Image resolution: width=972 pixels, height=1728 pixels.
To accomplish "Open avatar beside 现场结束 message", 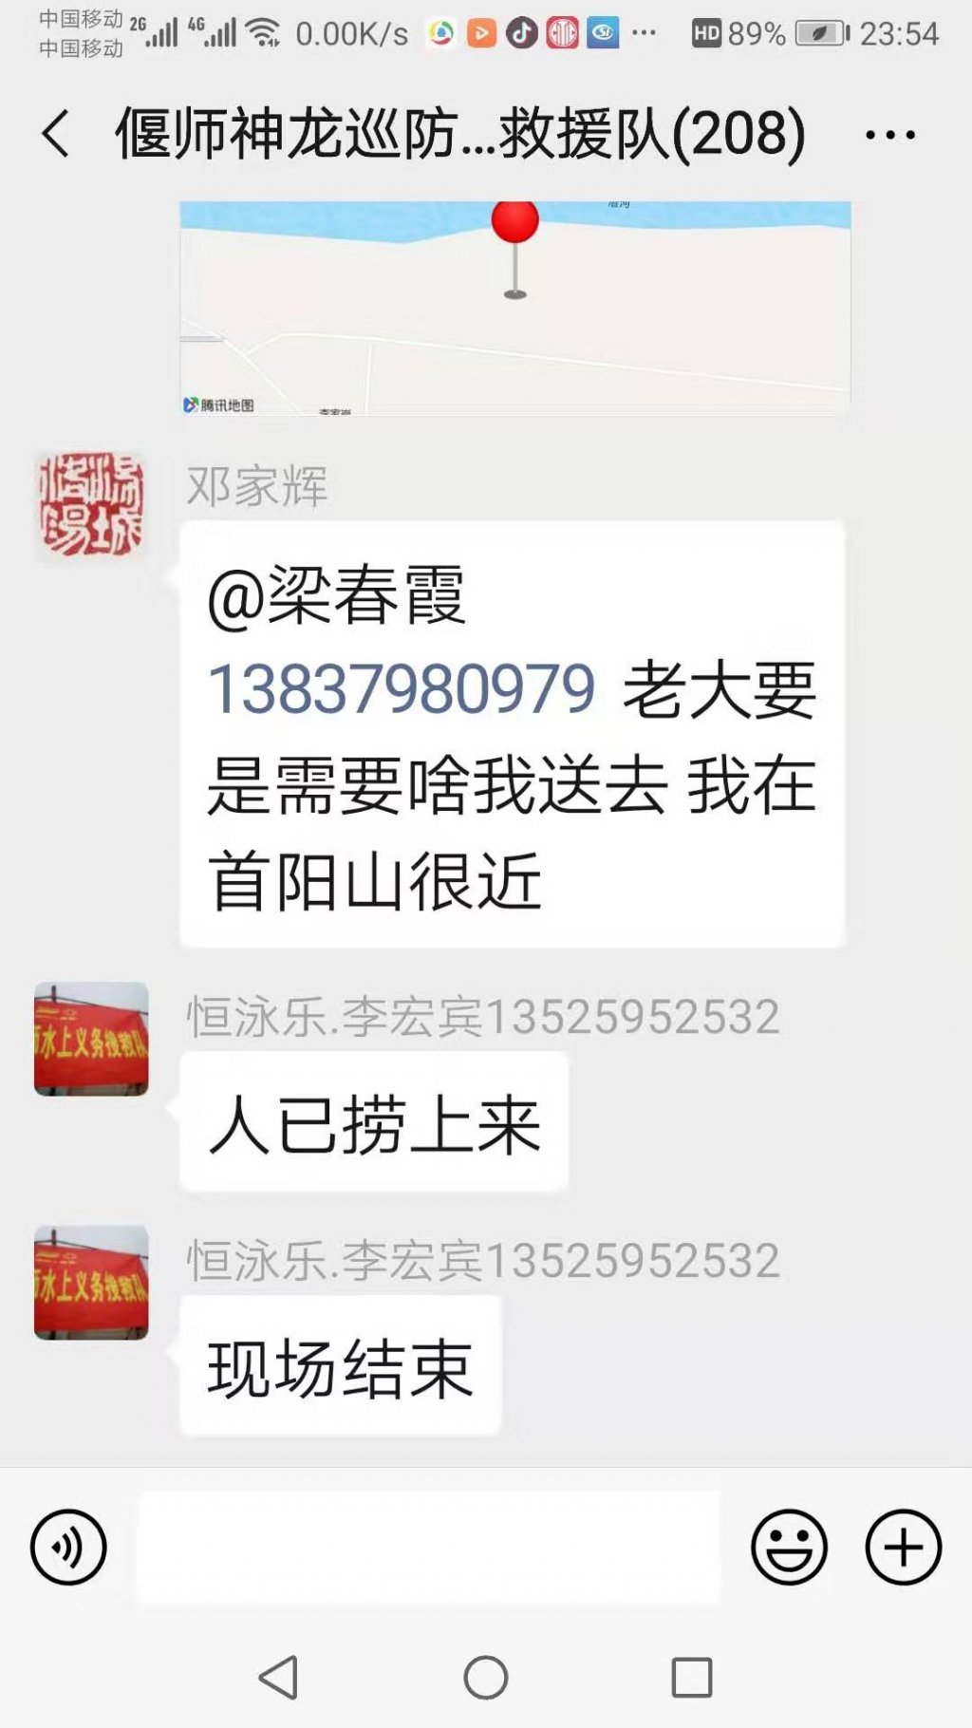I will 91,1283.
